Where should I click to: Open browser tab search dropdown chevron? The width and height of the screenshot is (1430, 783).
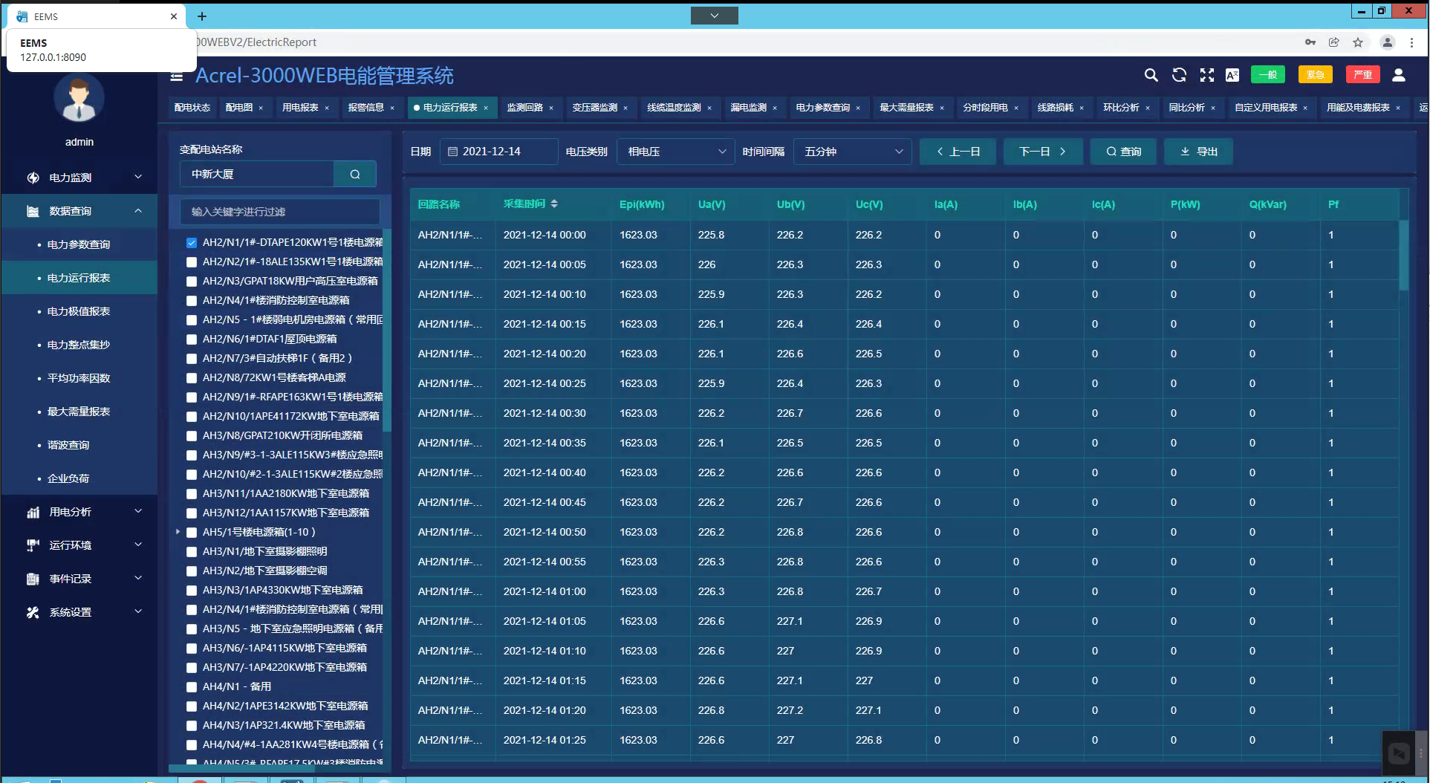(x=714, y=16)
